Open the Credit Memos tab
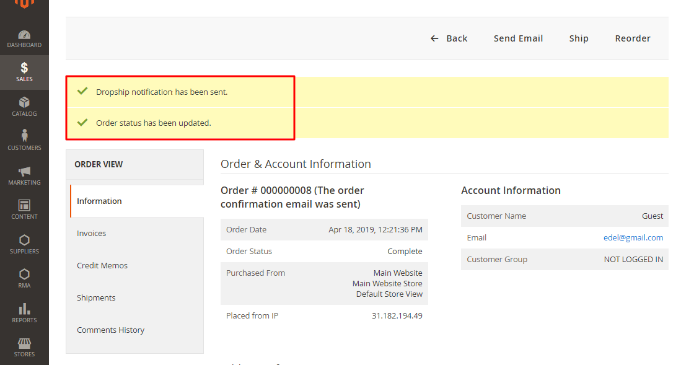The height and width of the screenshot is (365, 681). [x=102, y=265]
